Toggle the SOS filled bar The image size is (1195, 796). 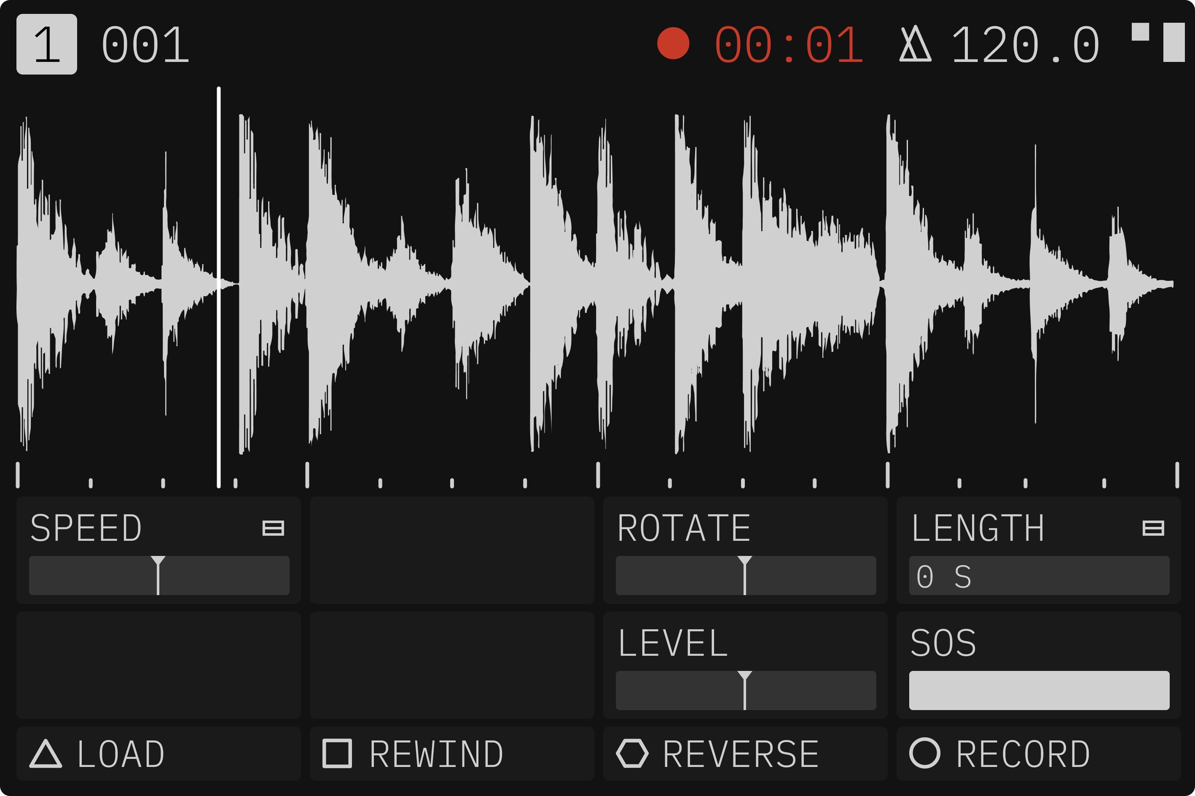tap(1039, 690)
